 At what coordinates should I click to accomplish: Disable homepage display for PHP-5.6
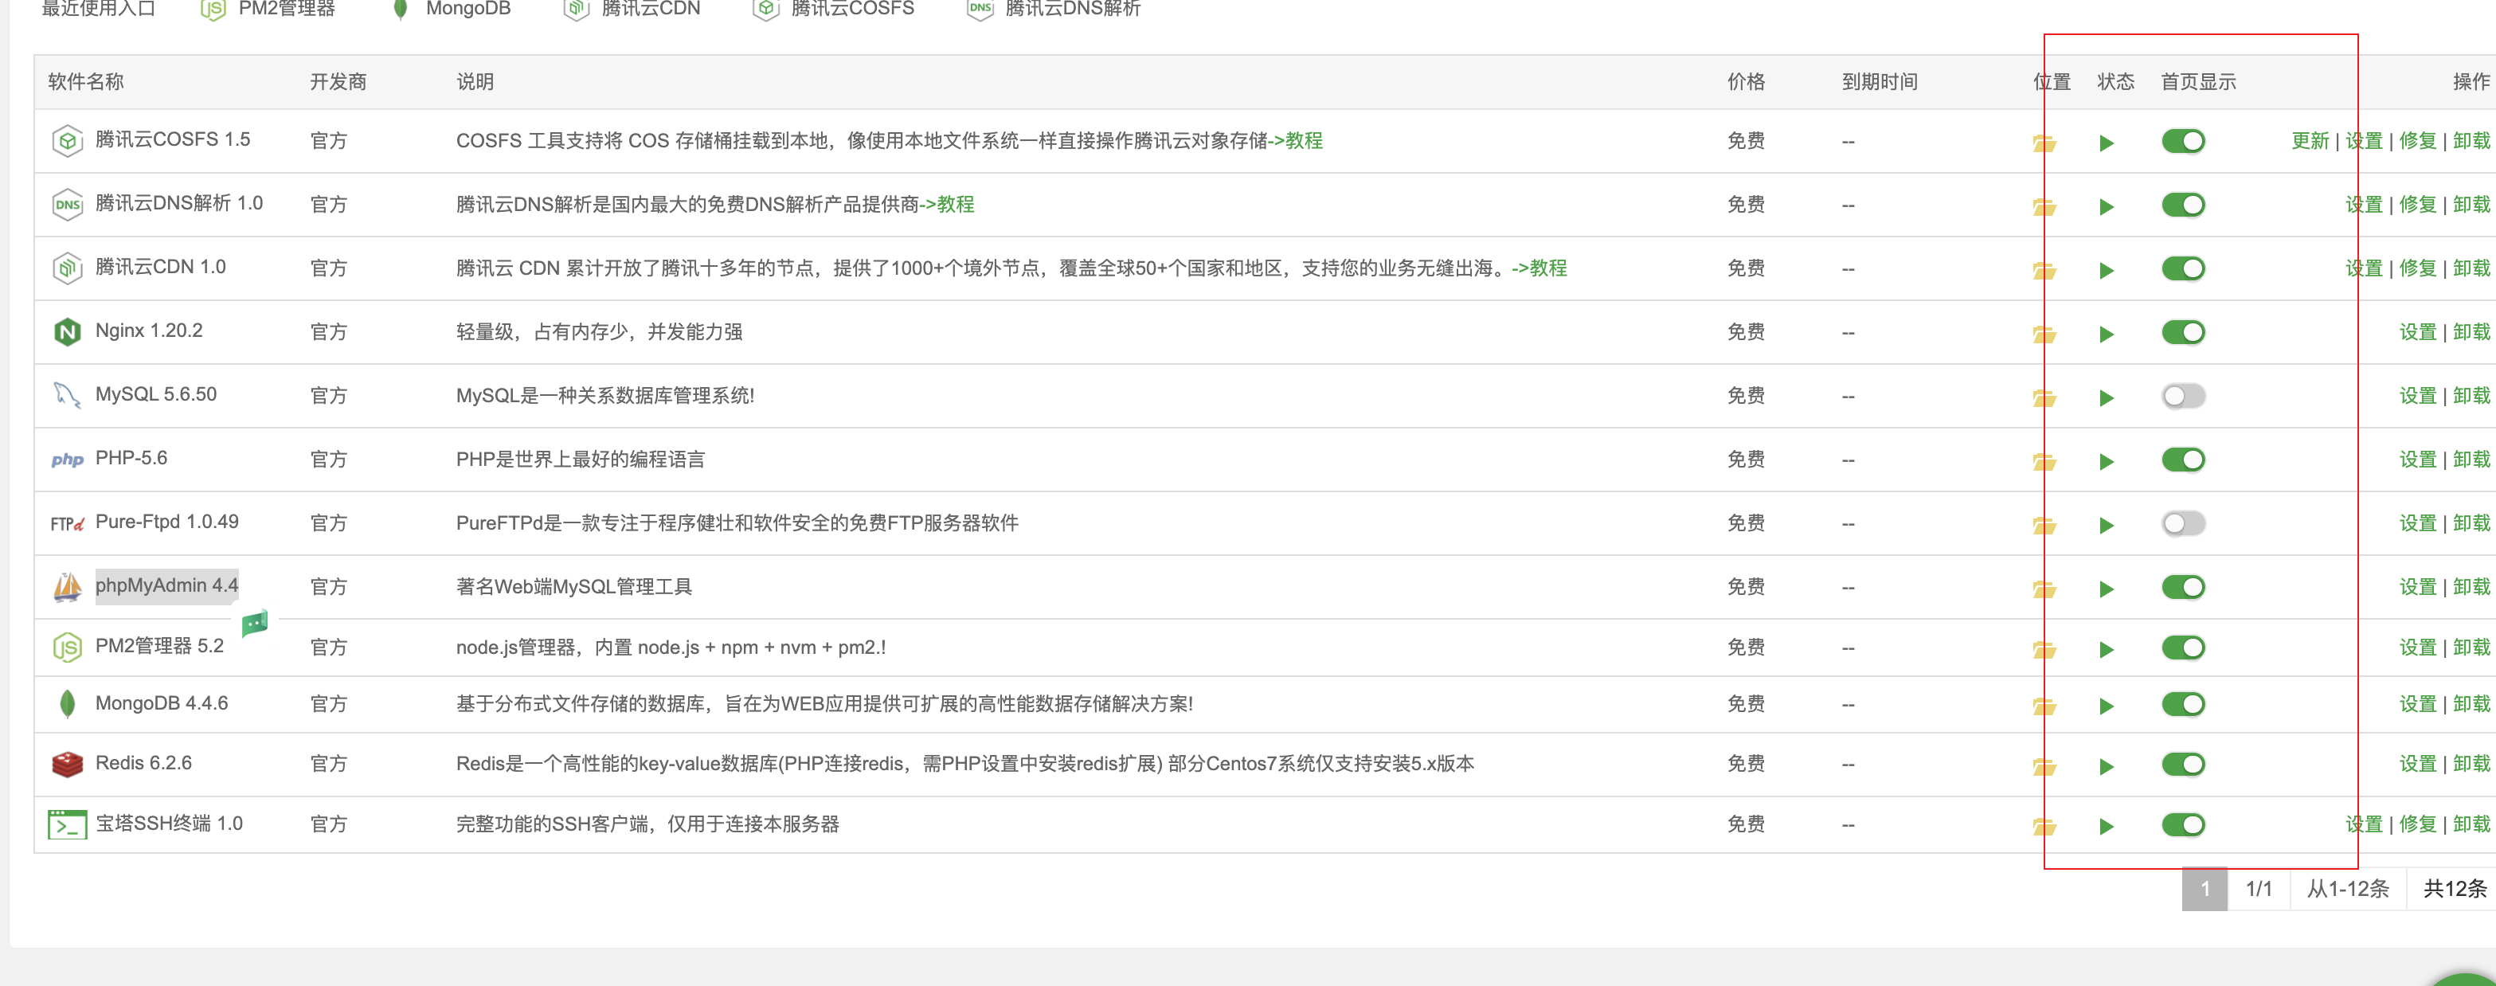2182,459
